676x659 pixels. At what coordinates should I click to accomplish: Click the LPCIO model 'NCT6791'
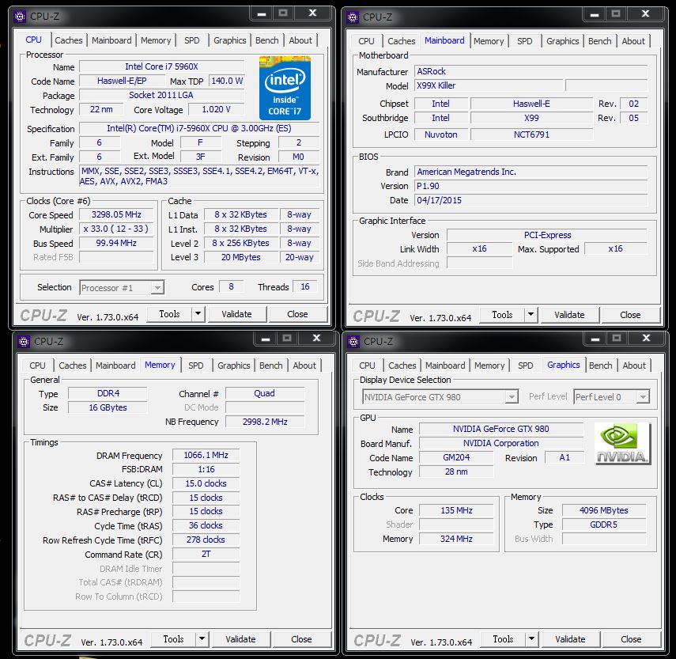(x=531, y=134)
